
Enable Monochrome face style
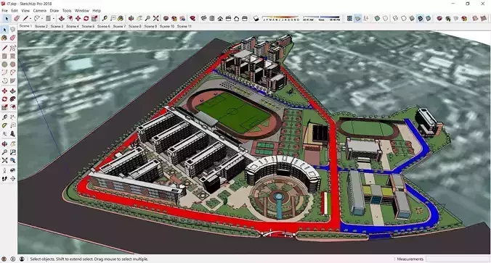click(428, 18)
